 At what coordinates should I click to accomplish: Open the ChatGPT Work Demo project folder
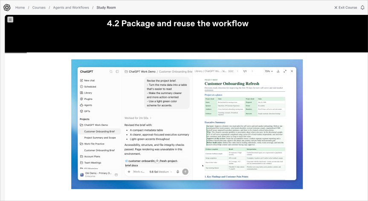[x=94, y=125]
